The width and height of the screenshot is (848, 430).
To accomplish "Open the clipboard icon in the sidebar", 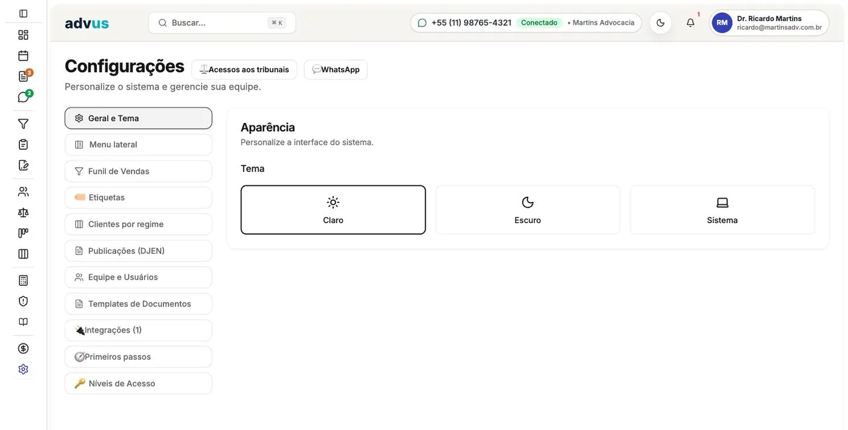I will tap(23, 144).
